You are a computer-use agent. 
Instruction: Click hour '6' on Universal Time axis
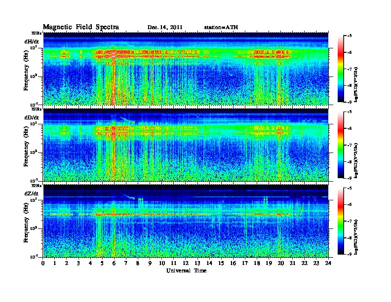point(114,263)
